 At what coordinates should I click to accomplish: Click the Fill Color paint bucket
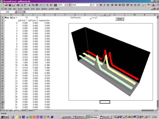point(148,5)
